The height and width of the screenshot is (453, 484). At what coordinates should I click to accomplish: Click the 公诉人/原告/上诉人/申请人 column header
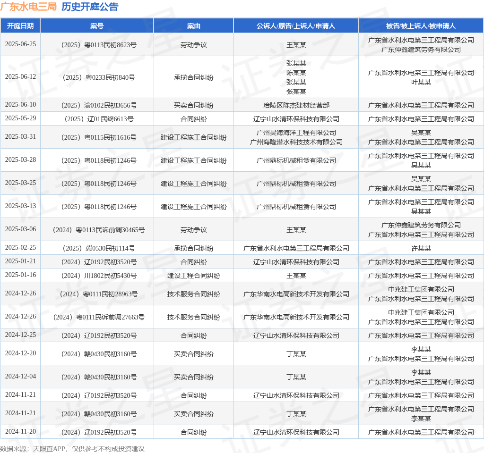(296, 26)
